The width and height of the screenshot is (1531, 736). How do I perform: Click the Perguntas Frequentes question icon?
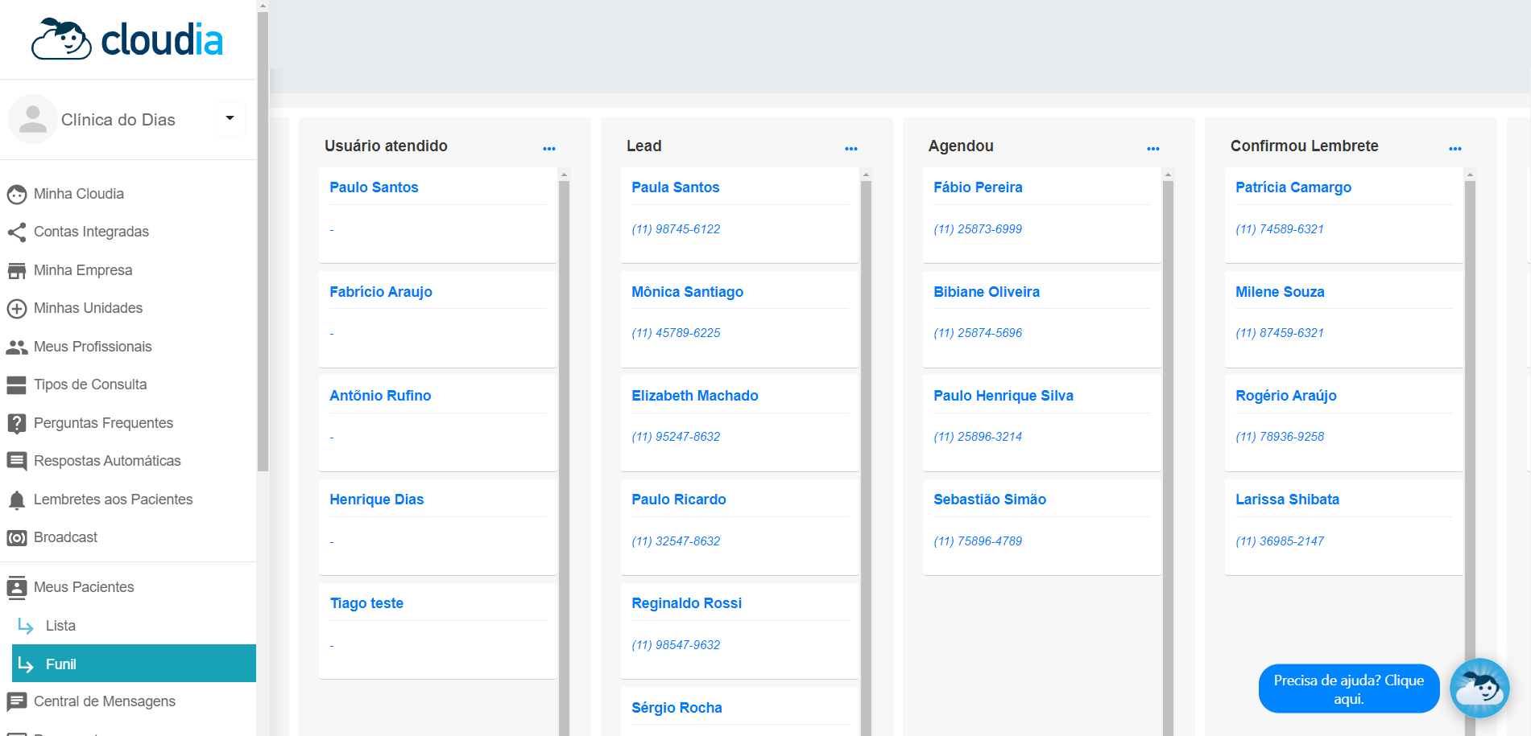point(17,423)
